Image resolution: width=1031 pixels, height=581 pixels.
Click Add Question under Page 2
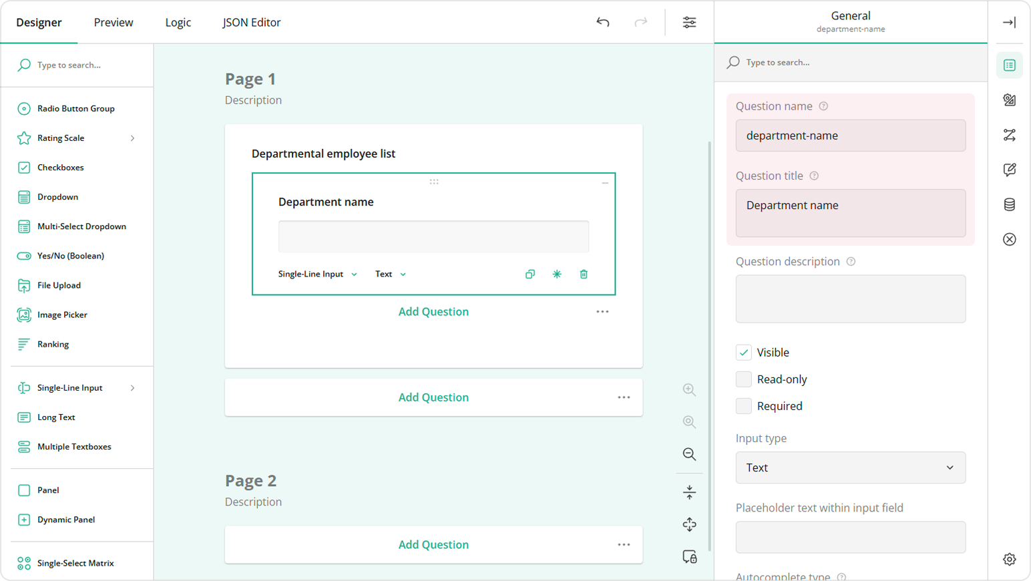(433, 544)
